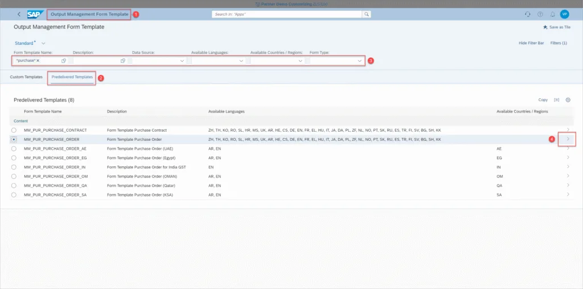Select MM_PUR_PURCHASE_ORDER radio button
The height and width of the screenshot is (289, 583).
click(14, 139)
